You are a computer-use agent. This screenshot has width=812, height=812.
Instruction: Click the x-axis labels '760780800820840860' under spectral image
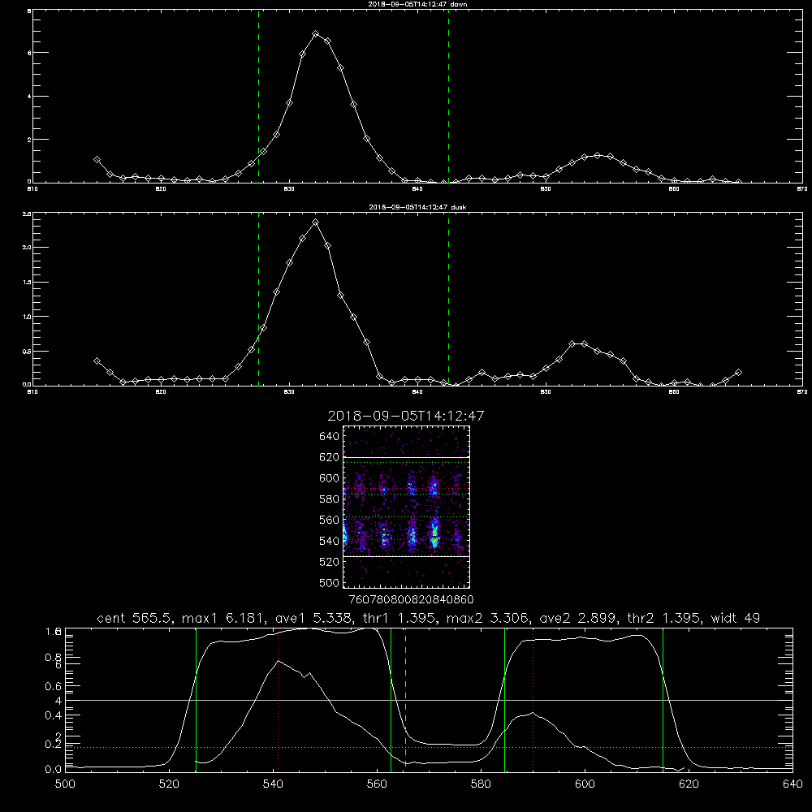click(411, 599)
